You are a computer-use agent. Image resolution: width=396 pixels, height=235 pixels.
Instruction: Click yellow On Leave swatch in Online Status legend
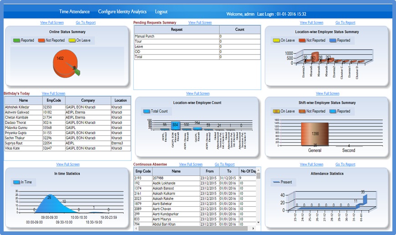click(72, 40)
